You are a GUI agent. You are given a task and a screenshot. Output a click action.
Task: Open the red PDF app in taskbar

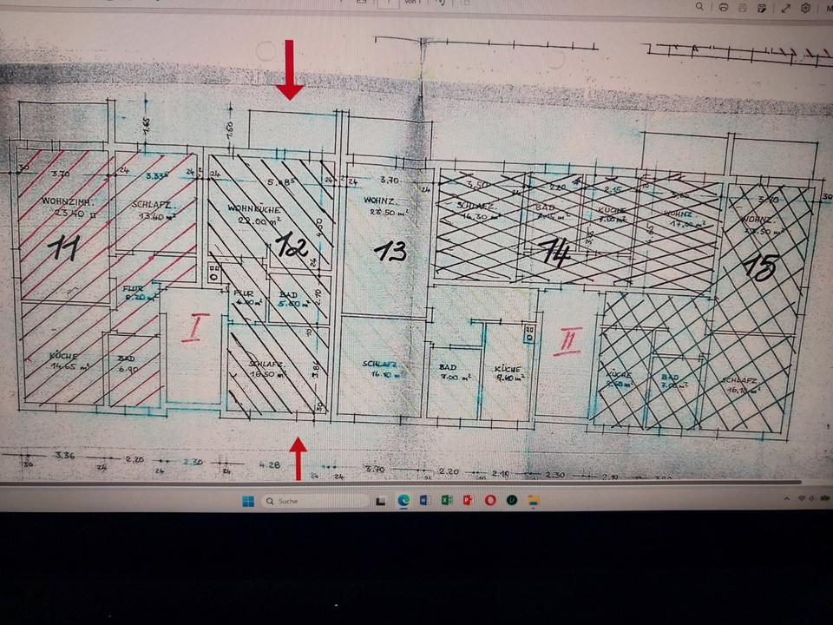469,501
